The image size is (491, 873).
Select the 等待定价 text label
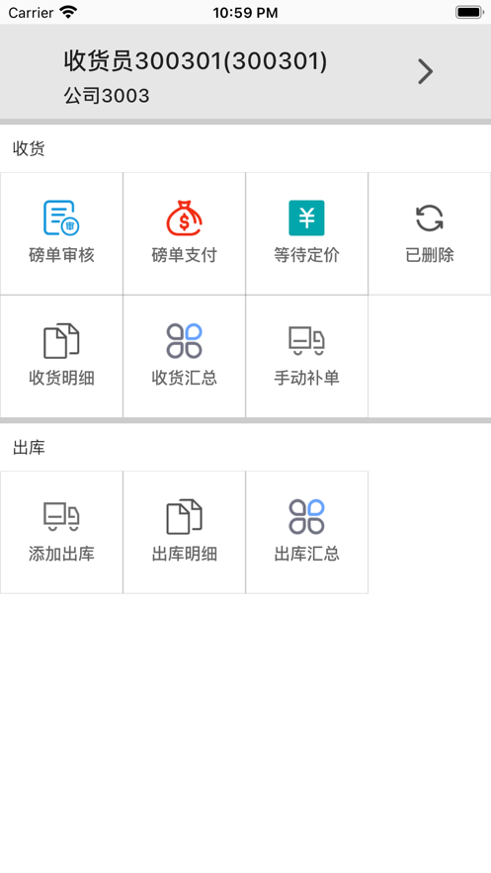pyautogui.click(x=306, y=255)
